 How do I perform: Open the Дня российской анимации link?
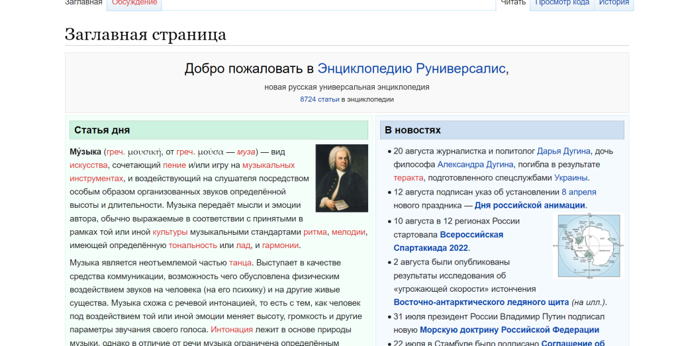point(530,206)
